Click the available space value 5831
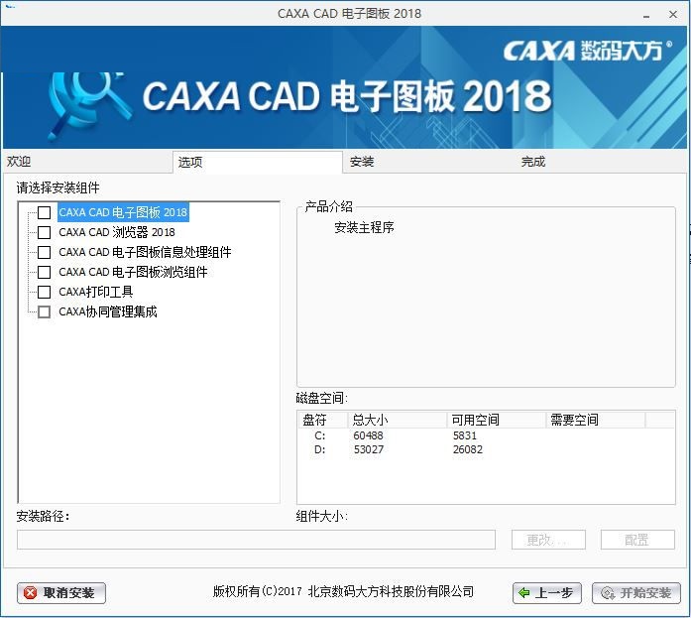The width and height of the screenshot is (691, 618). click(x=465, y=435)
